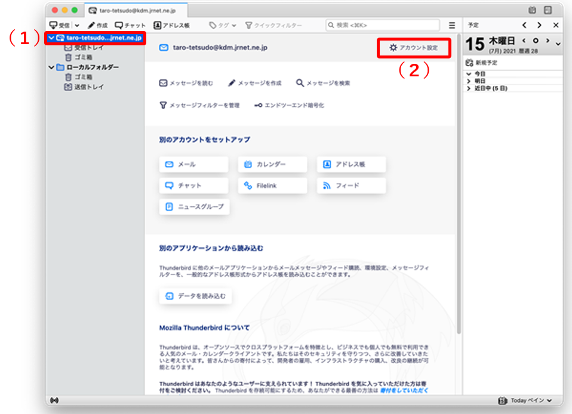Select the taro-tetsudo account tab

point(136,11)
